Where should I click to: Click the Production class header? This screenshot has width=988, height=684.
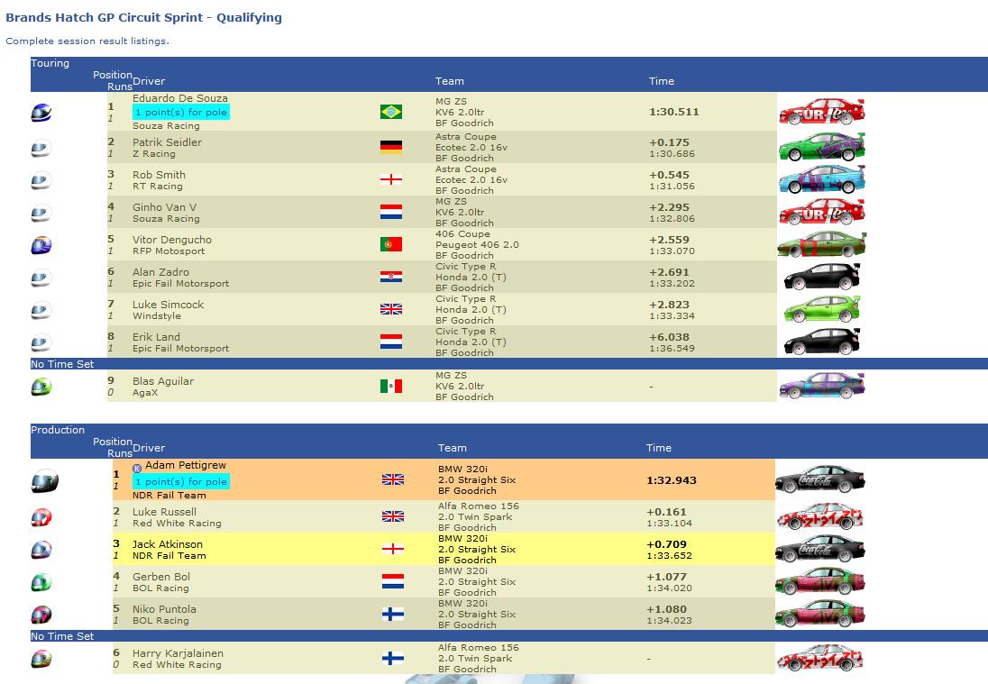(58, 430)
